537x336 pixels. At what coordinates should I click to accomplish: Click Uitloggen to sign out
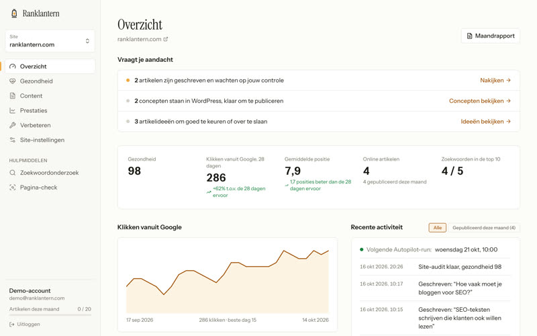25,325
